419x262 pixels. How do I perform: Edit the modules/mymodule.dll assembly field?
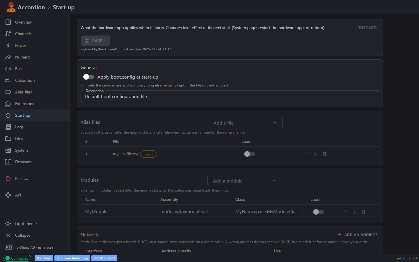tap(193, 212)
